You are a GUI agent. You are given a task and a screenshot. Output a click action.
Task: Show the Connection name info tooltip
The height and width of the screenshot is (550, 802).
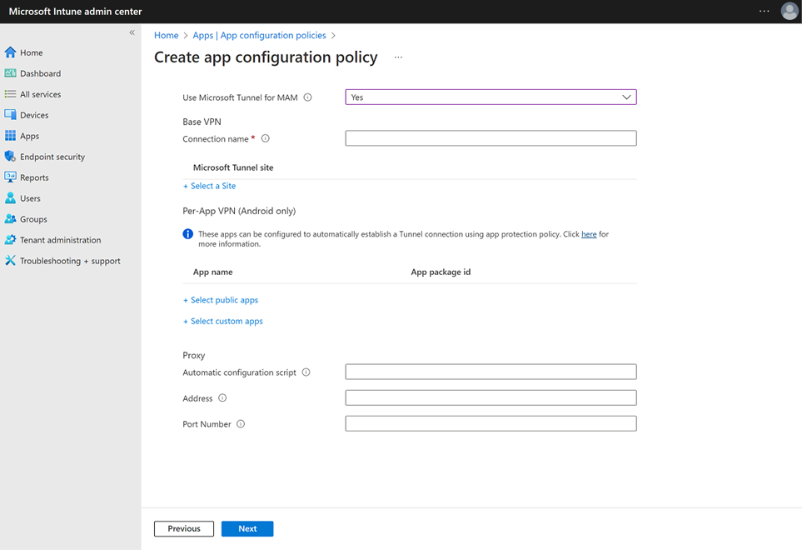click(x=265, y=137)
